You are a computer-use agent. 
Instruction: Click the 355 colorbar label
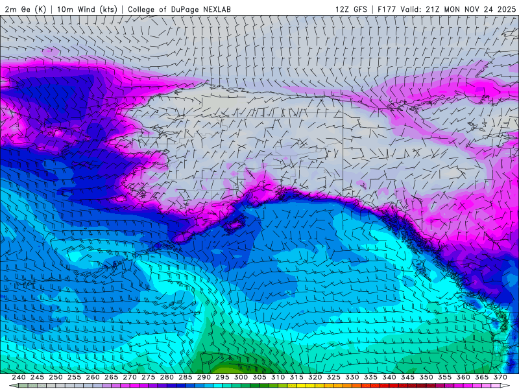(x=445, y=377)
